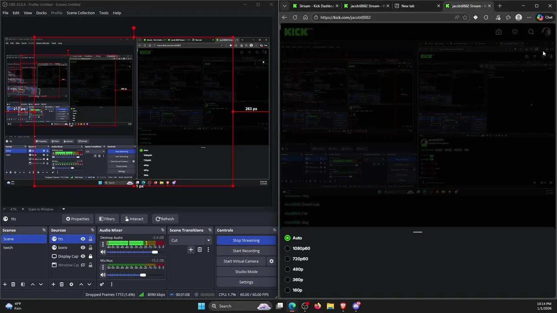Image resolution: width=557 pixels, height=313 pixels.
Task: Remove selected scene with Scenes trash icon
Action: tap(13, 284)
